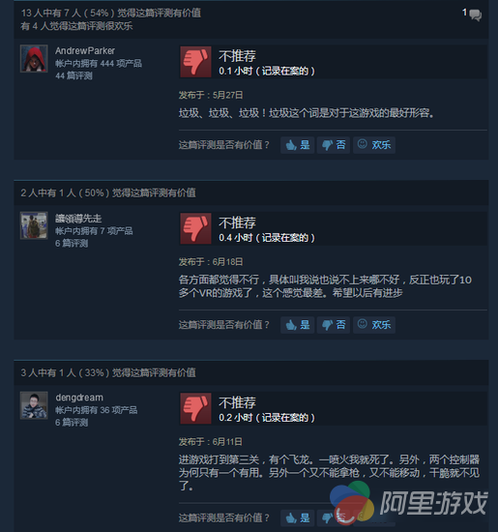This screenshot has height=532, width=498.
Task: Vote 否 on the 6月18日 review
Action: pos(334,325)
